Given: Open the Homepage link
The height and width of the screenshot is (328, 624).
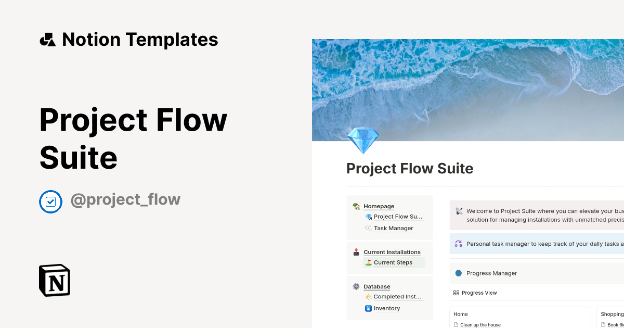Looking at the screenshot, I should (379, 206).
